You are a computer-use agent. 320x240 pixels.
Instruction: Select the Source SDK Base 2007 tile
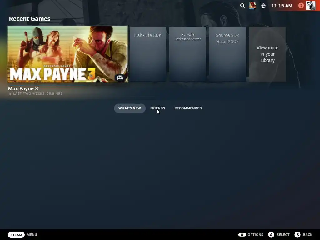point(227,54)
